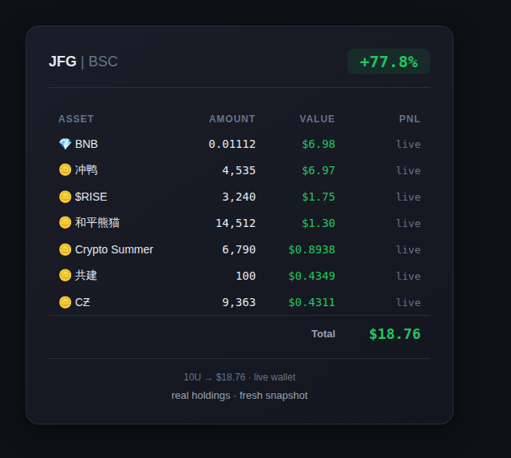
Task: Click the PNL column header
Action: [410, 119]
